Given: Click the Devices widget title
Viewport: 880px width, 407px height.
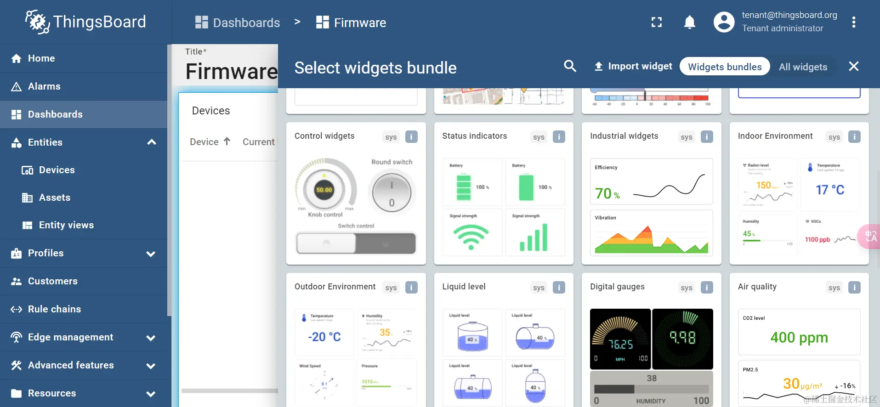Looking at the screenshot, I should click(x=211, y=111).
